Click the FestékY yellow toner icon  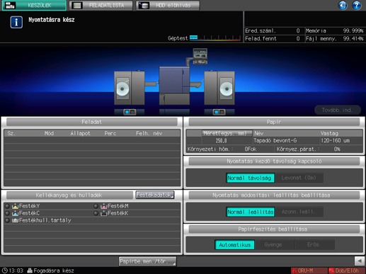pyautogui.click(x=15, y=206)
